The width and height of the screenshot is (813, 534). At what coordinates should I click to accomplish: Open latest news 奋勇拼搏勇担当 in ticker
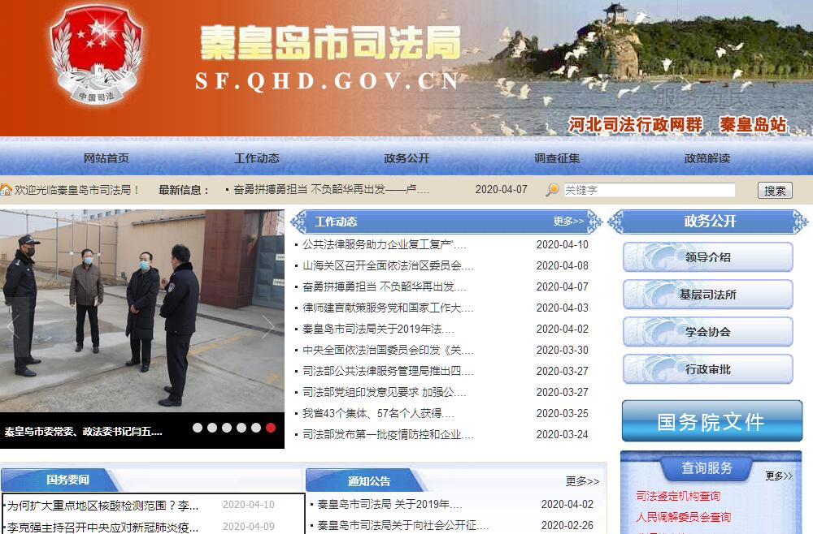click(332, 190)
